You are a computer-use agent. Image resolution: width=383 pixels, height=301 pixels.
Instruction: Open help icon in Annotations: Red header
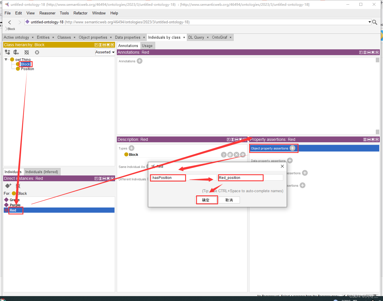pos(361,52)
